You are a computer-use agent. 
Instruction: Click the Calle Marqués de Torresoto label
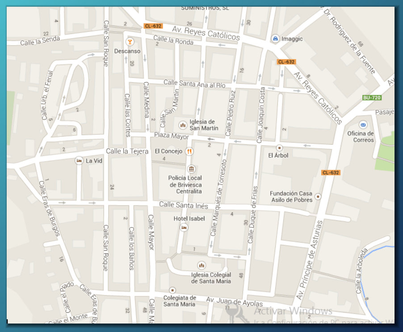click(219, 198)
